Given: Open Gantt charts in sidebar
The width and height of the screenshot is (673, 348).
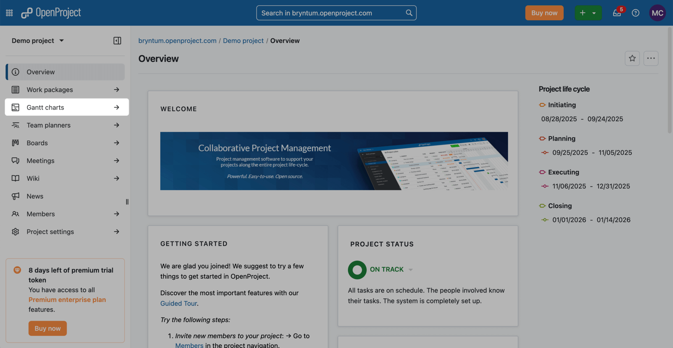Looking at the screenshot, I should point(45,107).
